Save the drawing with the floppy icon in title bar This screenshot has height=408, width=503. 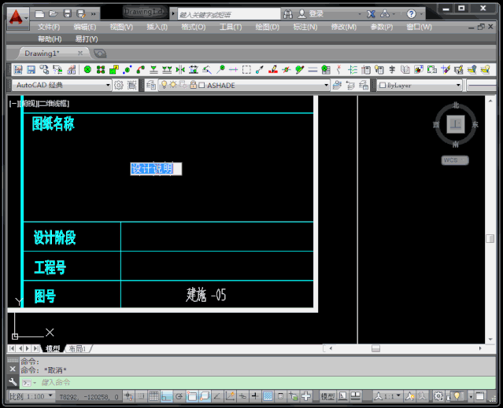click(x=68, y=13)
